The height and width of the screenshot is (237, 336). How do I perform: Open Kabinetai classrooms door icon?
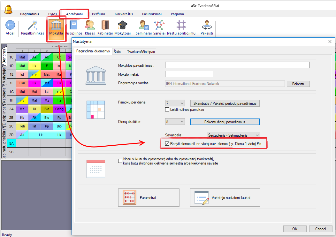(x=105, y=26)
